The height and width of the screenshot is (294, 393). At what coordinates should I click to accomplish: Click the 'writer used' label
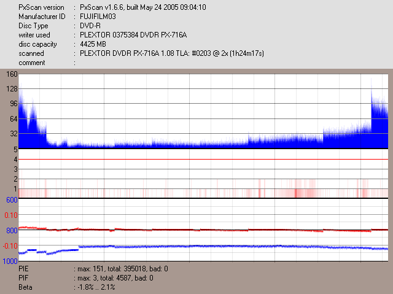(34, 35)
